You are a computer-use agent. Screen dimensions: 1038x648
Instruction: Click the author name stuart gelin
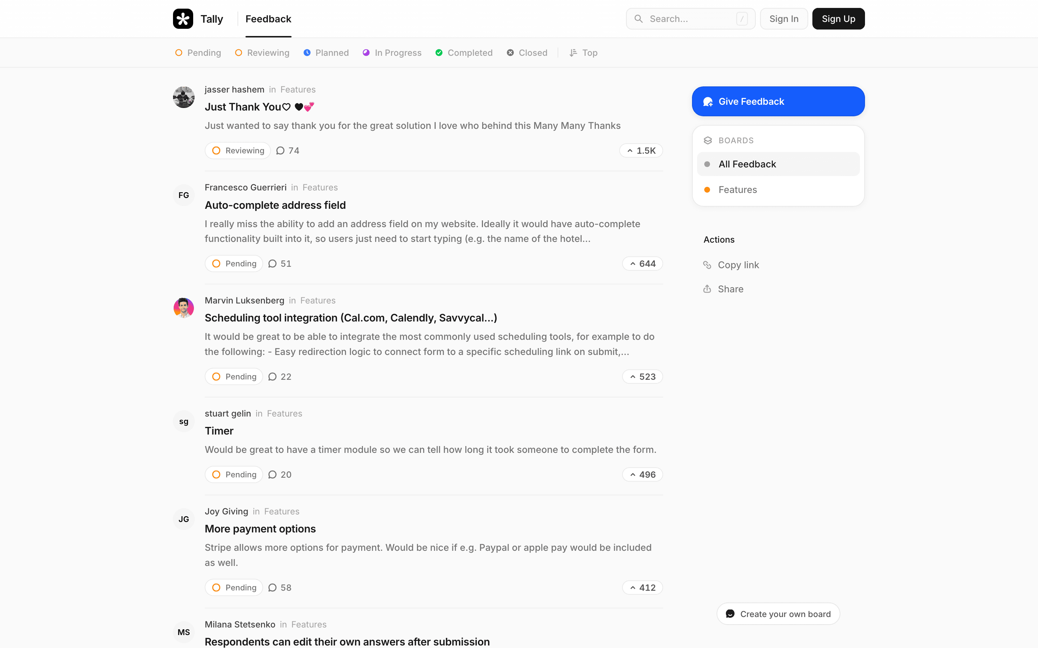(x=228, y=414)
